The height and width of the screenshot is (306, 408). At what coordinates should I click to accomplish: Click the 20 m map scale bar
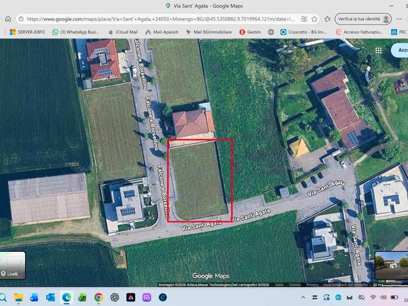pyautogui.click(x=390, y=285)
